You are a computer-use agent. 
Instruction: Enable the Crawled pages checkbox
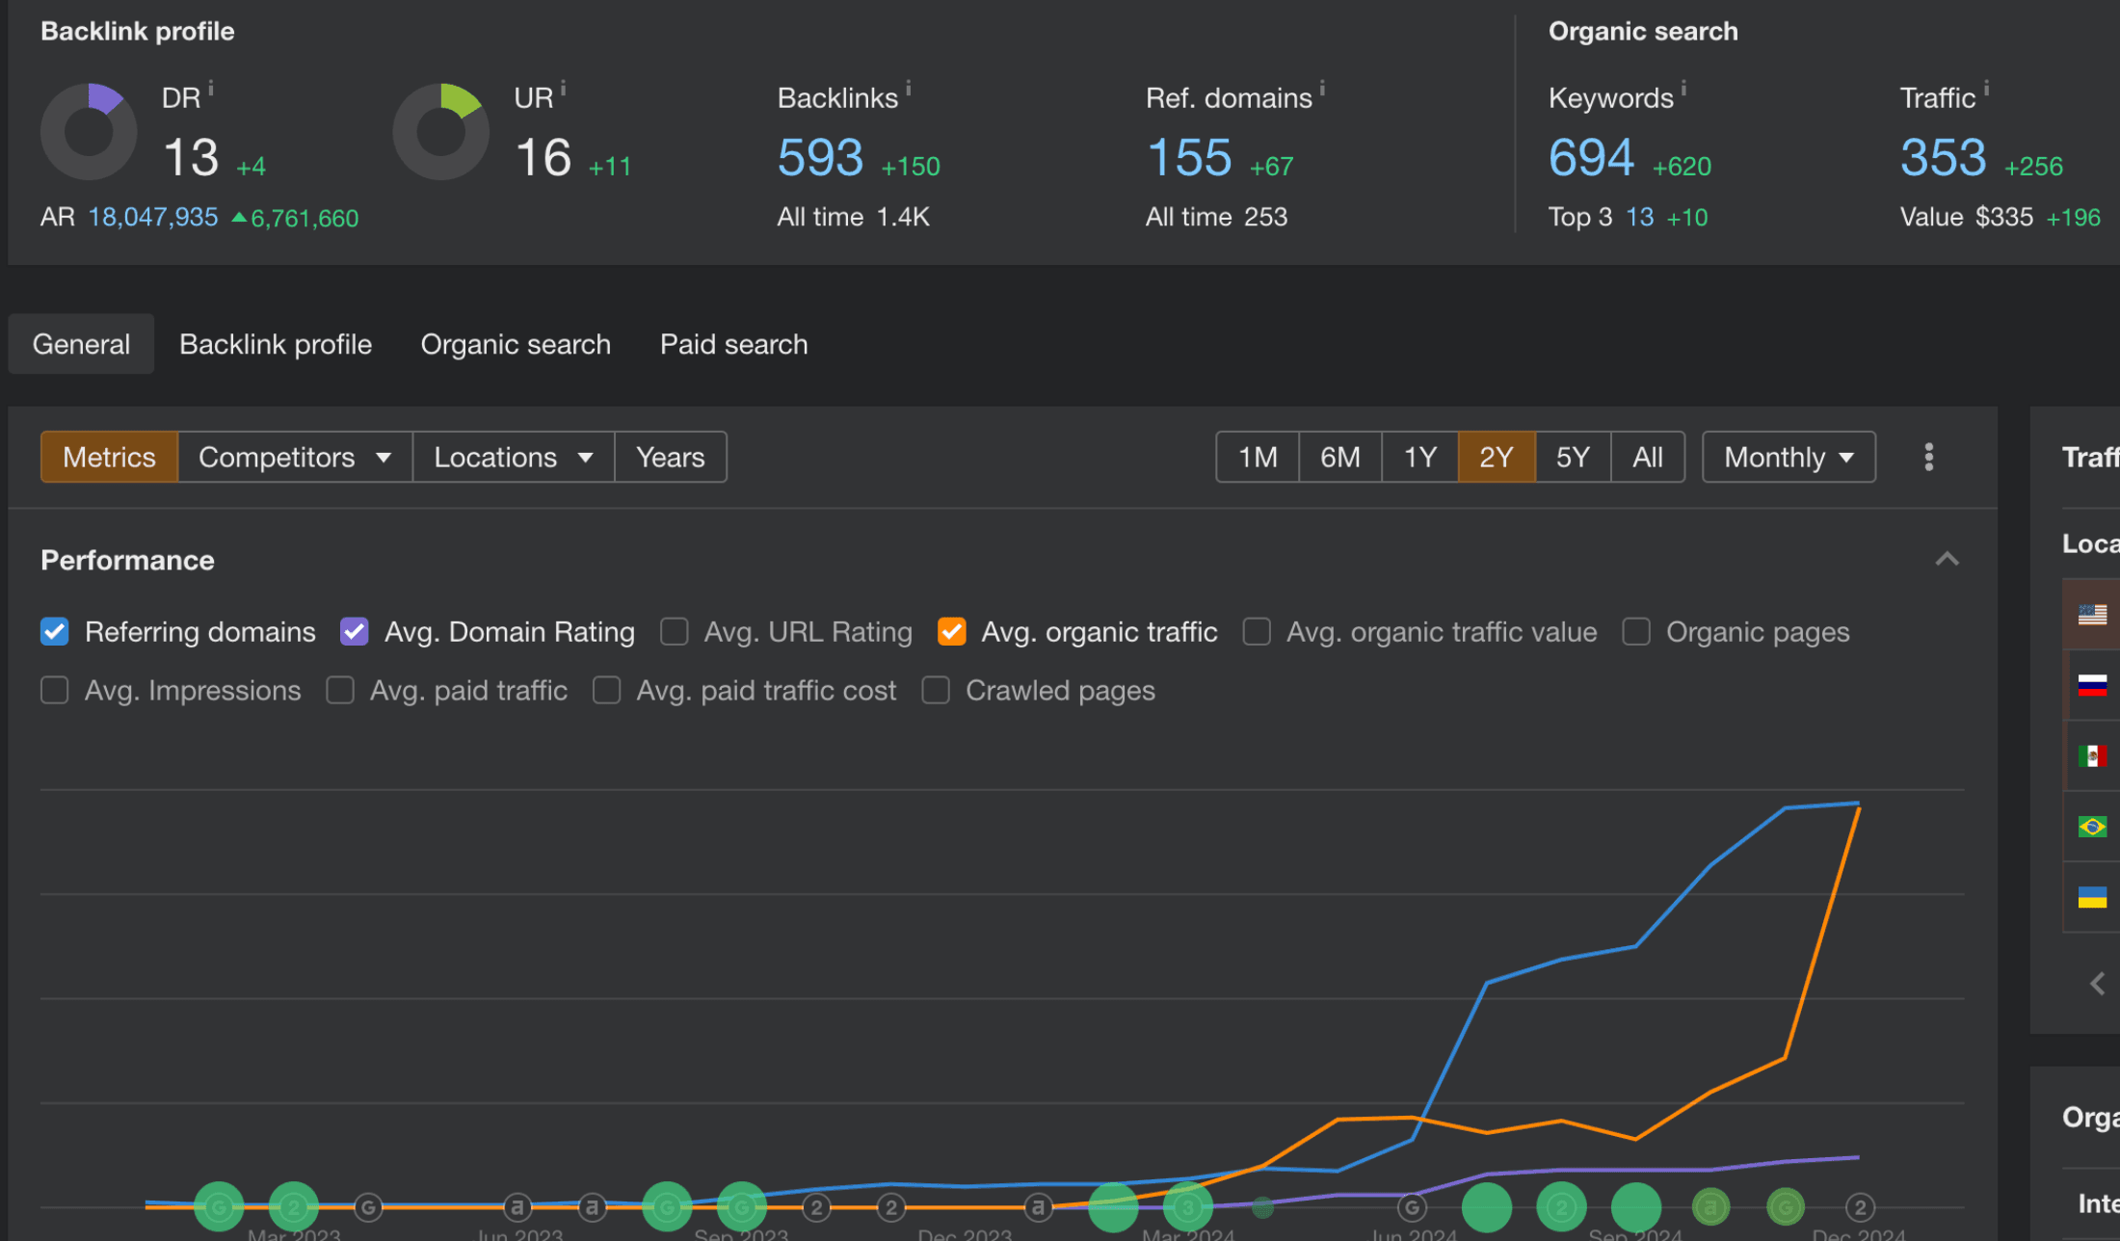pyautogui.click(x=936, y=691)
